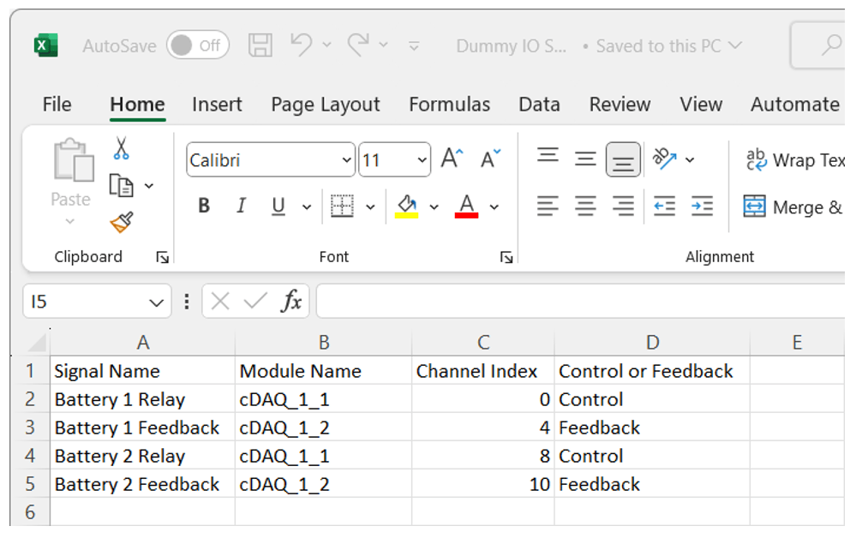Viewport: 862px width, 544px height.
Task: Open the Automate tab
Action: (x=795, y=104)
